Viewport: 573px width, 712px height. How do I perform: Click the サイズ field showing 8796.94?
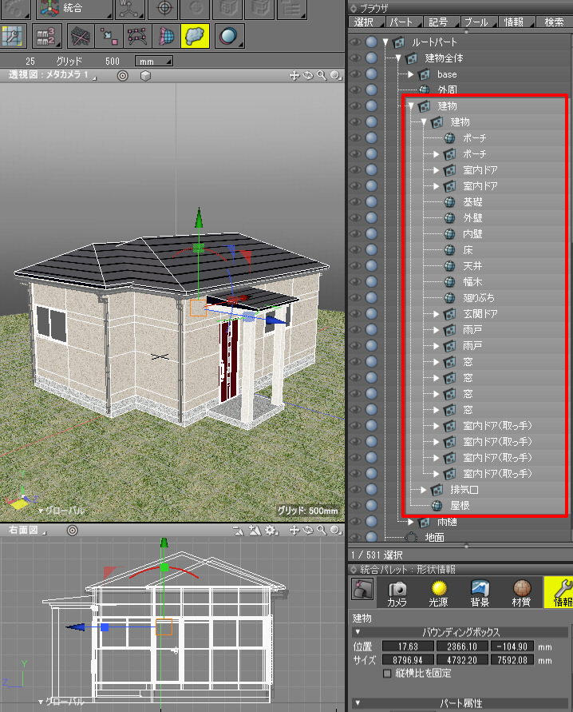pos(408,660)
